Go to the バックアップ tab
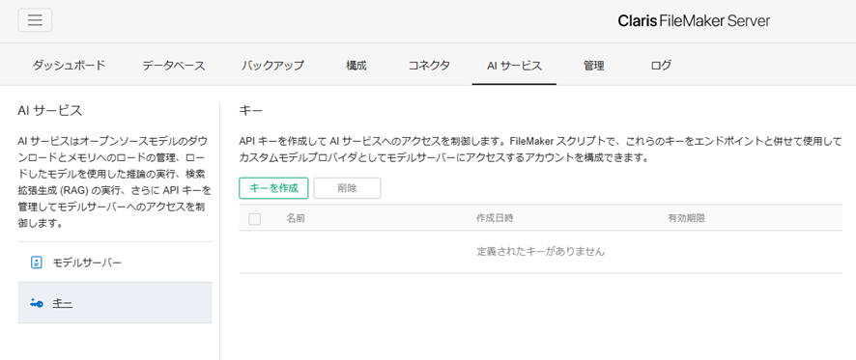 [x=272, y=66]
